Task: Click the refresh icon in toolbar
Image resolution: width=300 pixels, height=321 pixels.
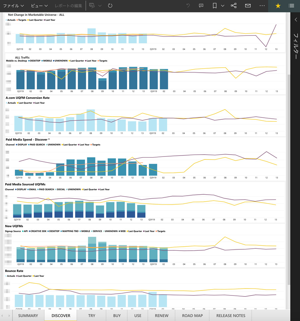Action: point(110,6)
